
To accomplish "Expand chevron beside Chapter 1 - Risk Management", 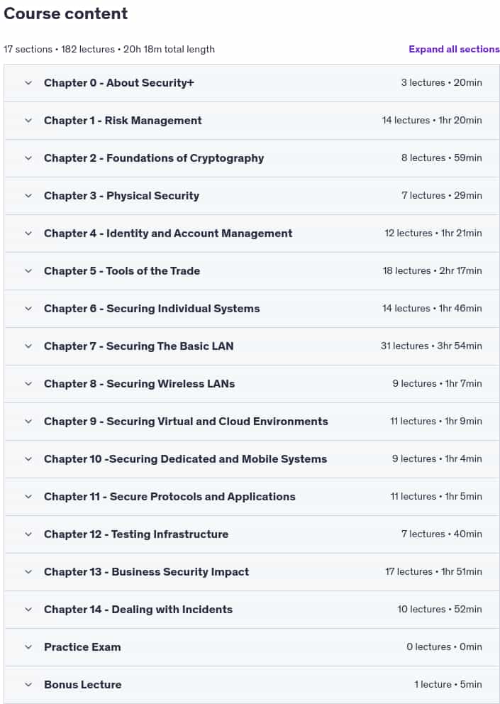I will click(x=28, y=121).
